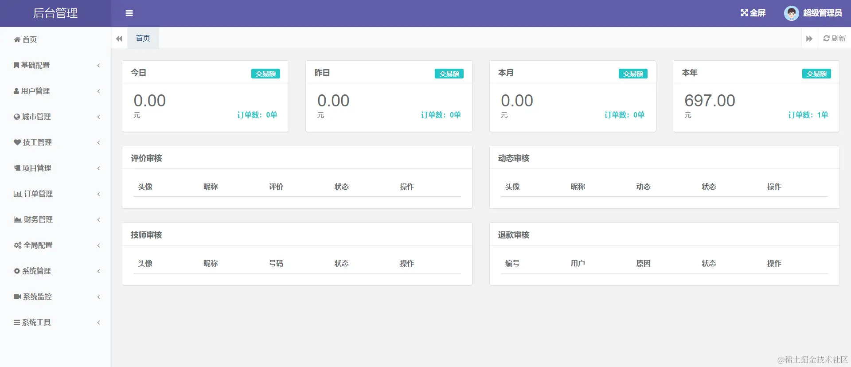
Task: Open the 全局配置 sidebar menu label
Action: [x=38, y=245]
